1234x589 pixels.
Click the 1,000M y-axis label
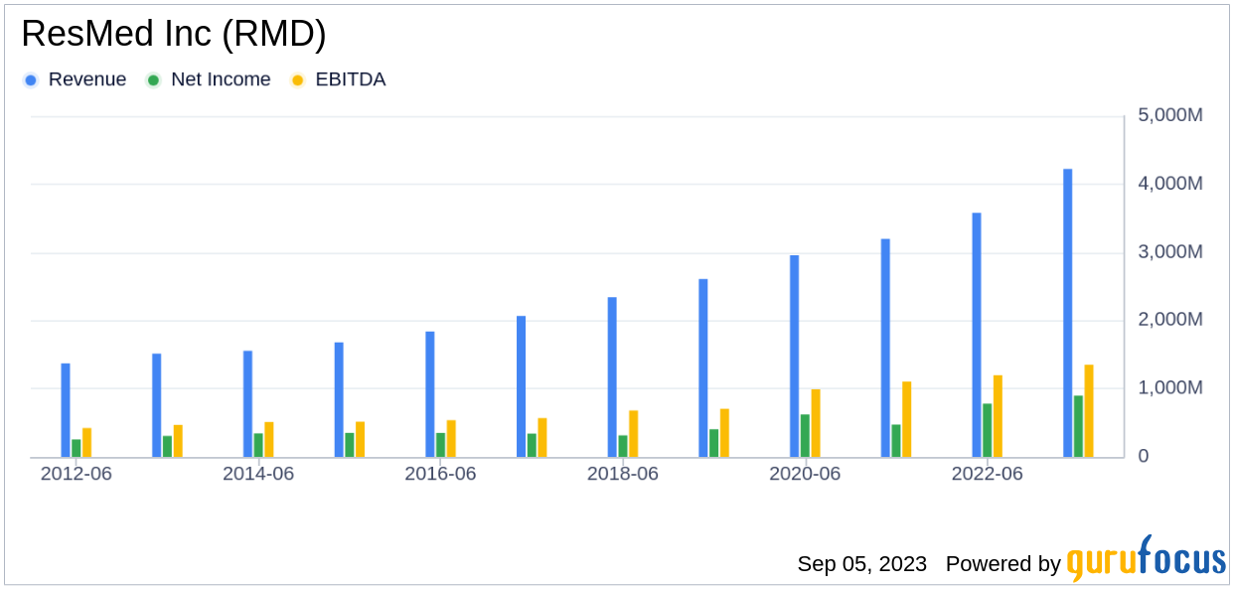[1169, 388]
